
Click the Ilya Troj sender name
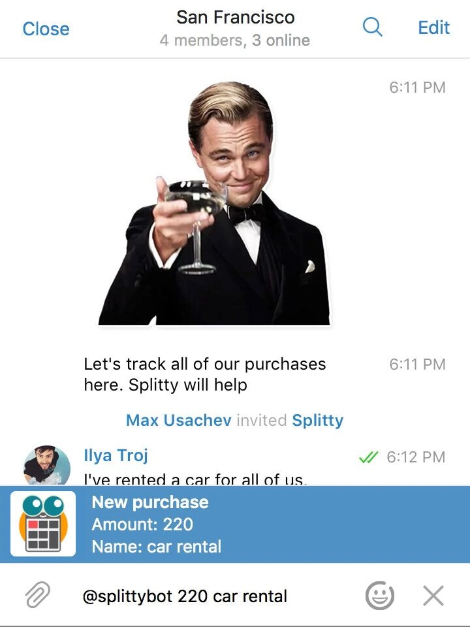[x=116, y=455]
